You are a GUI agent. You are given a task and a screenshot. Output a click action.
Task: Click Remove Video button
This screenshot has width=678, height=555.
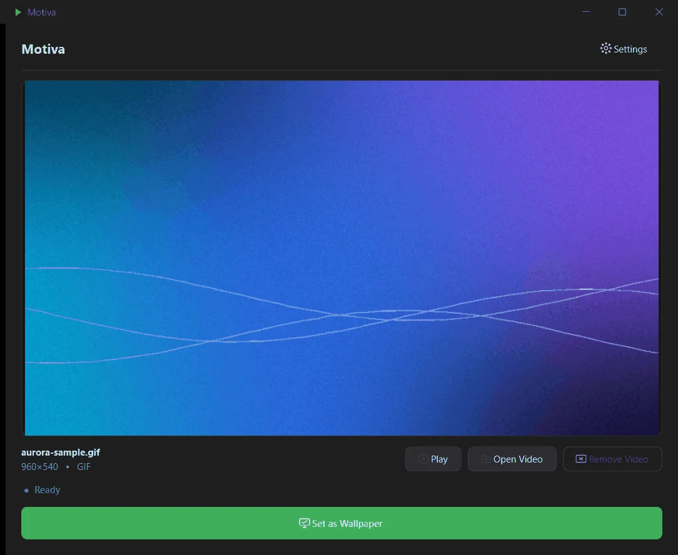612,459
